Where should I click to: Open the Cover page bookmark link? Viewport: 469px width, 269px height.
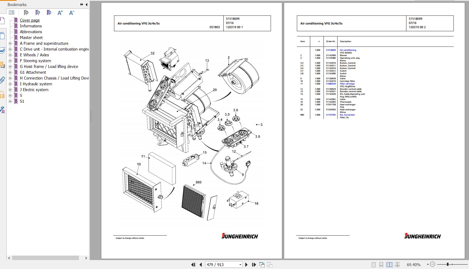[30, 20]
